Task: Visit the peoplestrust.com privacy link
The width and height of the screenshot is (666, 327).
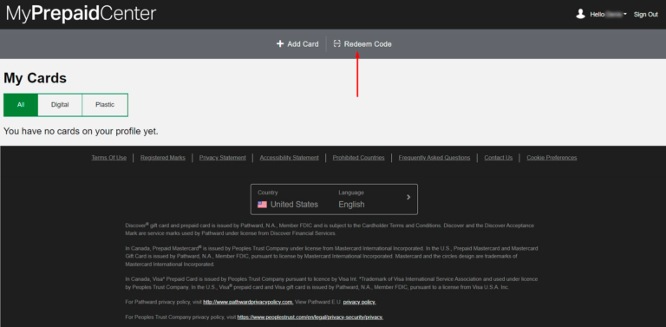Action: point(310,317)
